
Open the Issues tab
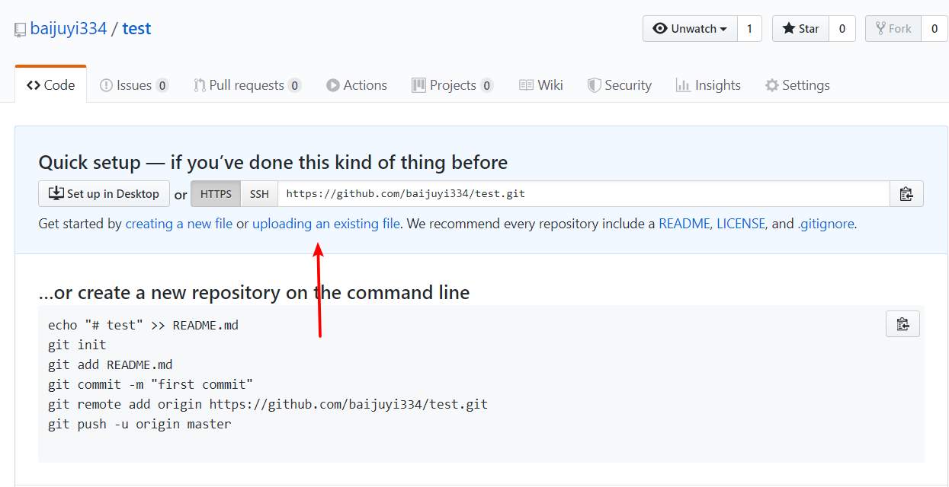click(x=134, y=85)
